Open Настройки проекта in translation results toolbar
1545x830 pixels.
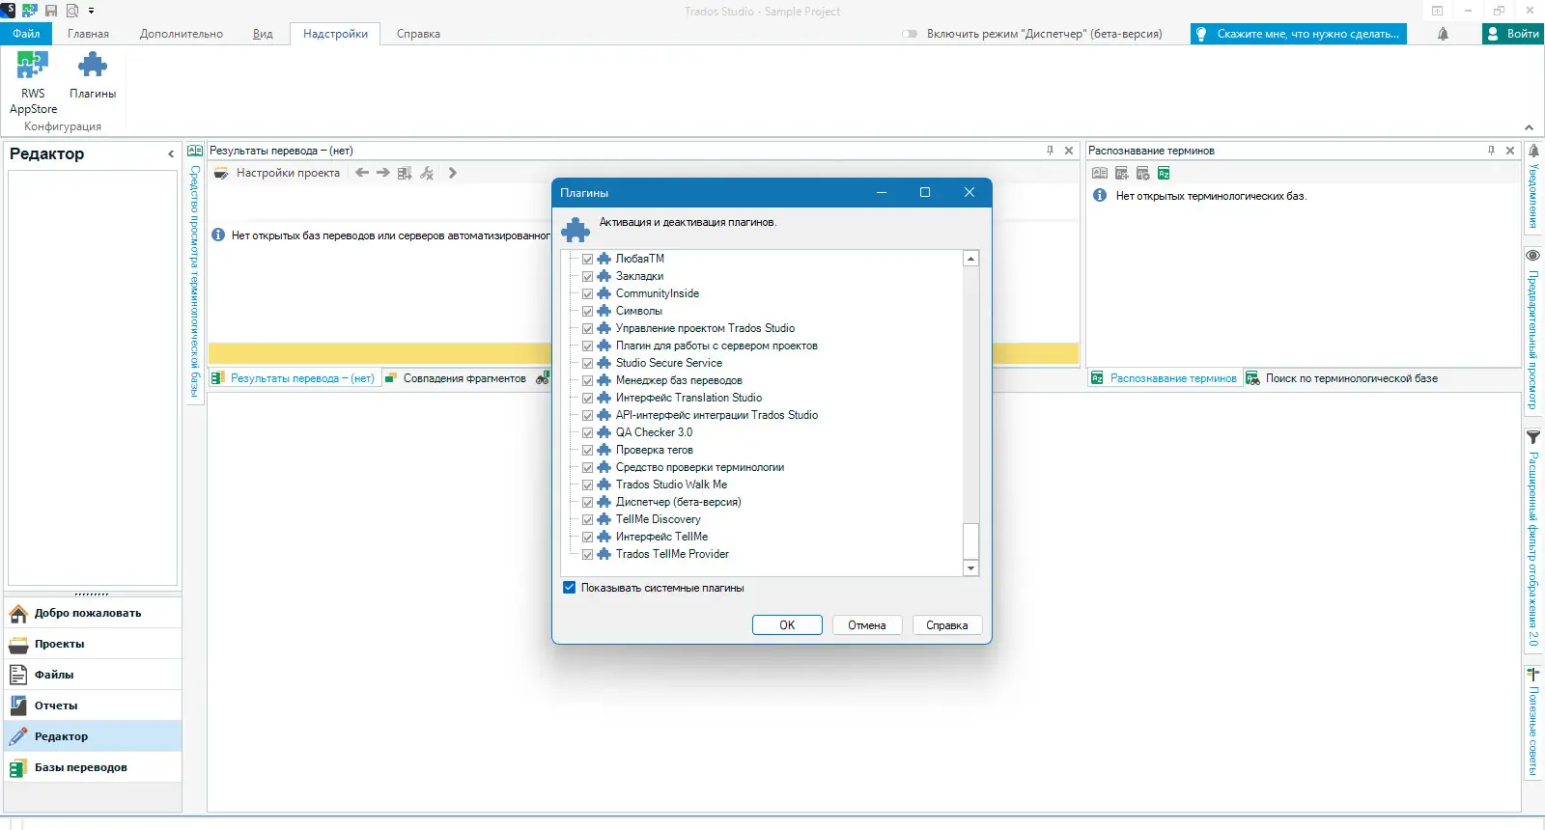coord(277,173)
